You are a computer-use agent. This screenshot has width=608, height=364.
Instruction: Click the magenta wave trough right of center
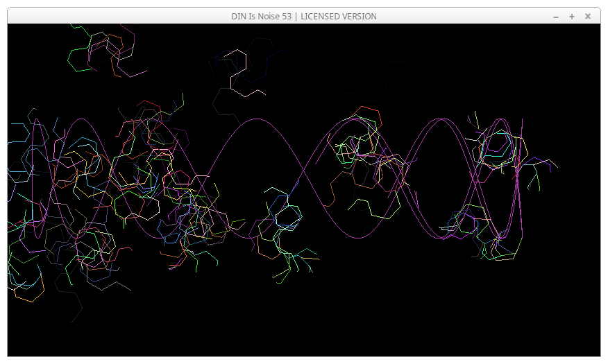tap(357, 238)
